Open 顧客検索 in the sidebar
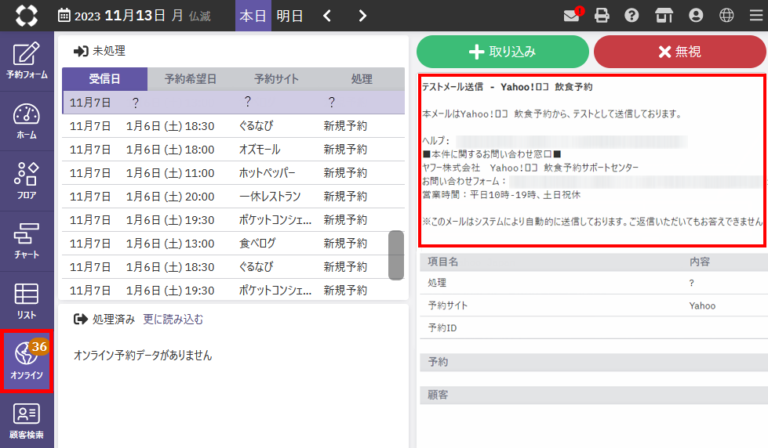This screenshot has width=768, height=448. pyautogui.click(x=27, y=421)
